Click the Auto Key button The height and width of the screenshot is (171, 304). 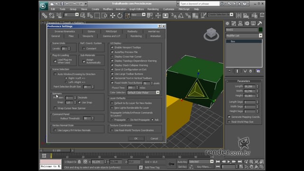182,161
